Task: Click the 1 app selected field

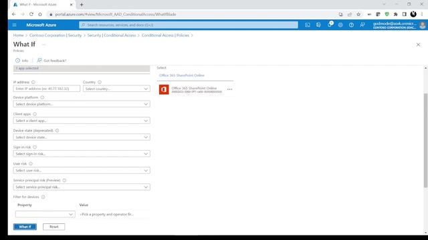Action: pos(82,69)
